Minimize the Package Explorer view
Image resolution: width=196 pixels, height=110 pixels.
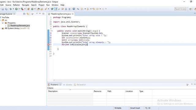tap(40, 13)
